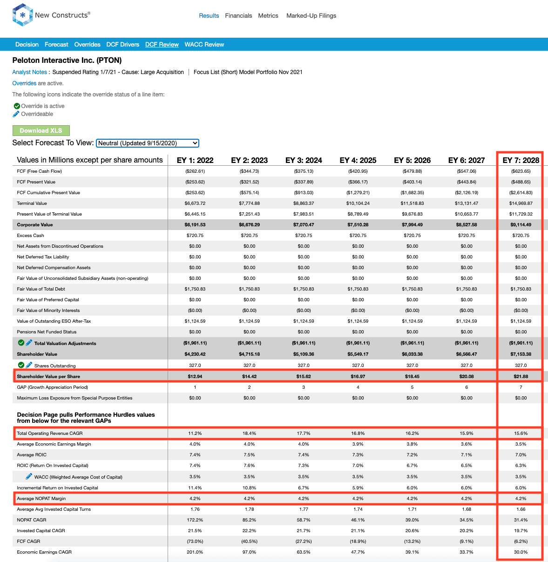
Task: Click the 15.6% revenue CAGR value
Action: 521,433
